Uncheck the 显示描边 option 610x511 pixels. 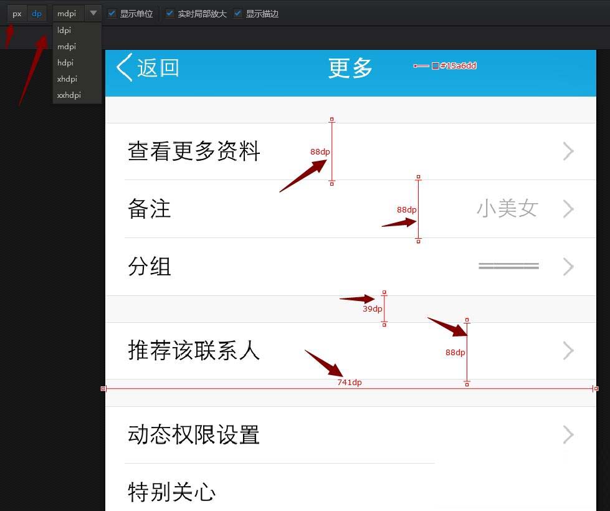tap(237, 13)
